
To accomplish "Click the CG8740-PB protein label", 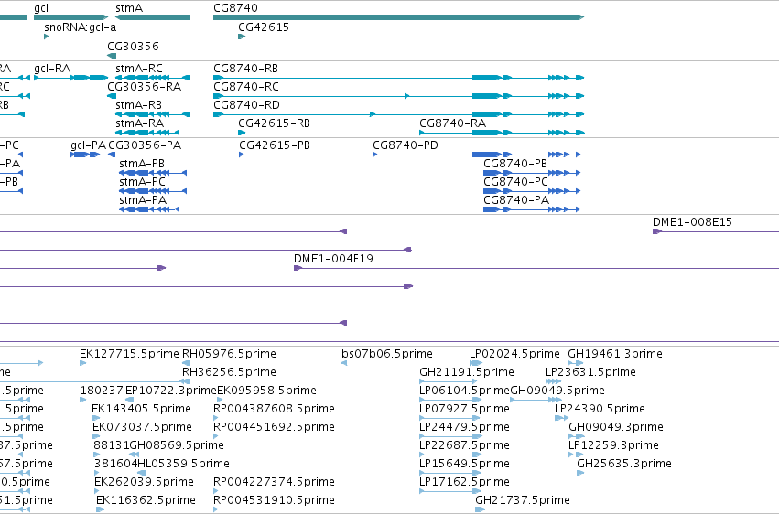I will 515,164.
